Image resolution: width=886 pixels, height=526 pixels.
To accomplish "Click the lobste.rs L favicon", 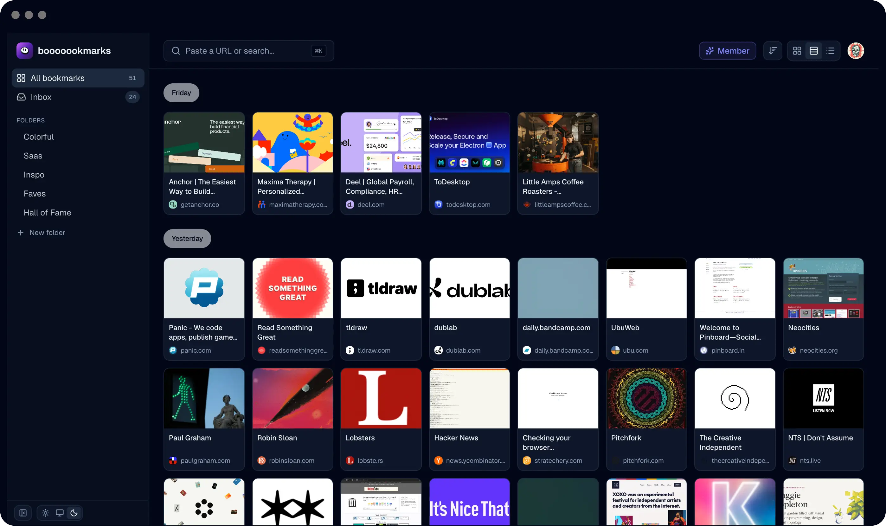I will (350, 460).
